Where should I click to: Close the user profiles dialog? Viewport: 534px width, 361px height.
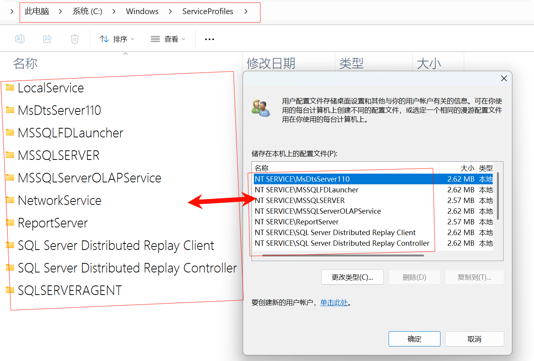coord(504,78)
